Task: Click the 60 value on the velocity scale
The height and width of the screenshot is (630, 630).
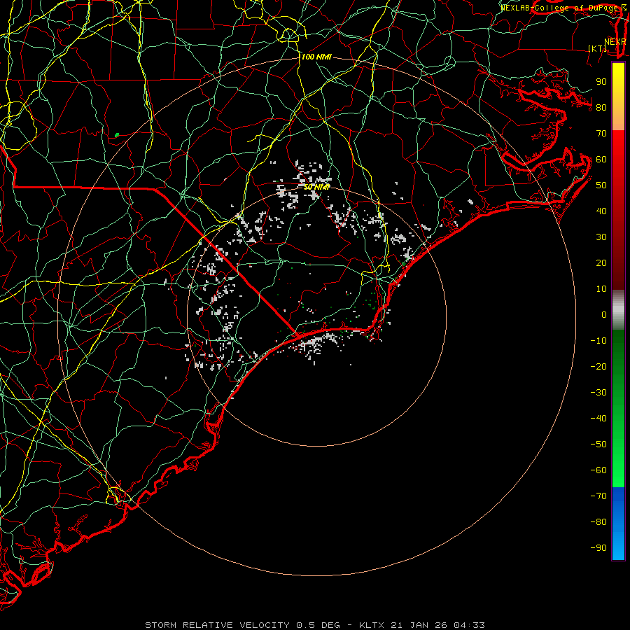Action: click(x=601, y=159)
